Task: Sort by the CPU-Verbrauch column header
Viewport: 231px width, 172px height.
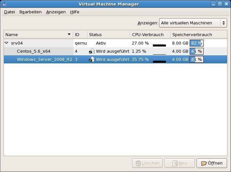Action: (x=150, y=34)
